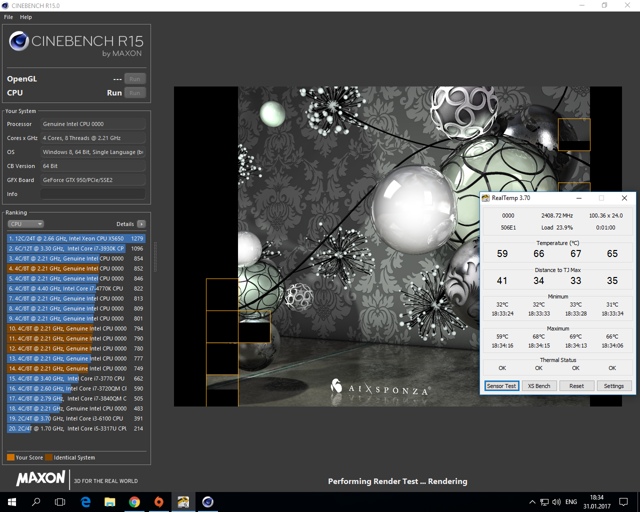Expand the CPU ranking dropdown
The image size is (640, 512).
click(26, 224)
